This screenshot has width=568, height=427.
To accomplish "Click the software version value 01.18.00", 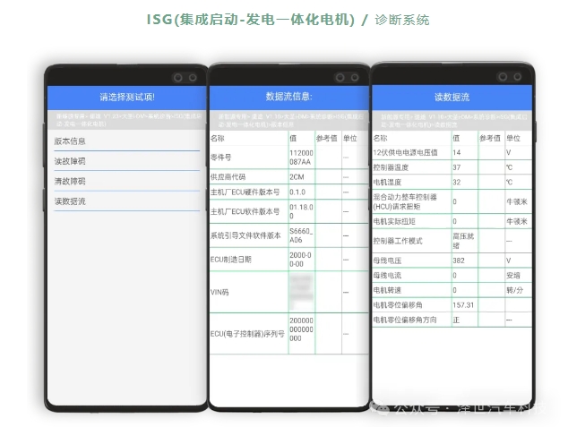I will [301, 211].
